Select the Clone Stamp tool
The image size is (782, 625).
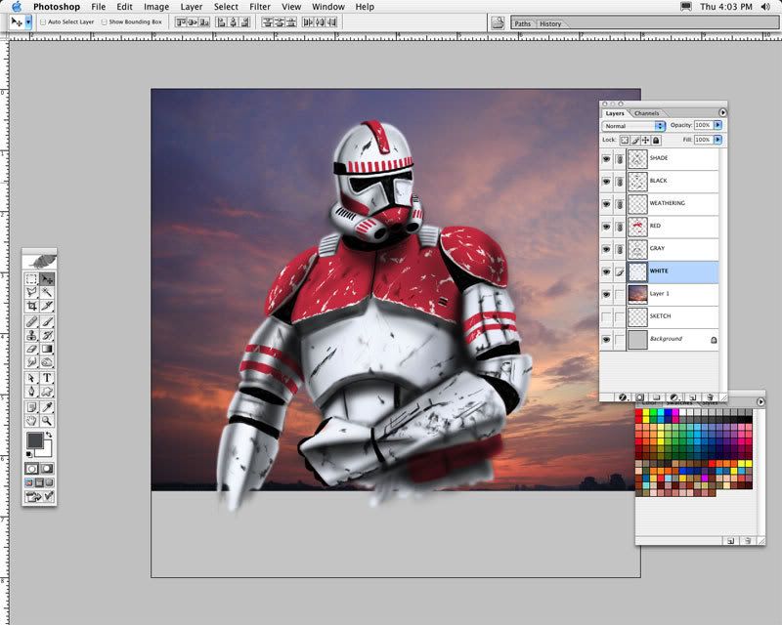(x=32, y=335)
